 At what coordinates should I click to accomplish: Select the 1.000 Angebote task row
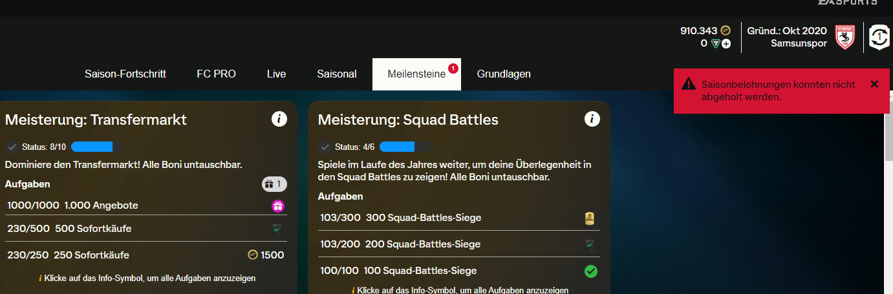(146, 205)
